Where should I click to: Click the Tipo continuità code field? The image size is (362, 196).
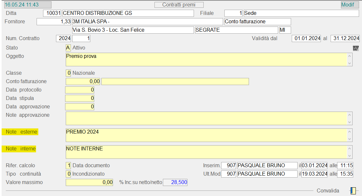[68, 174]
